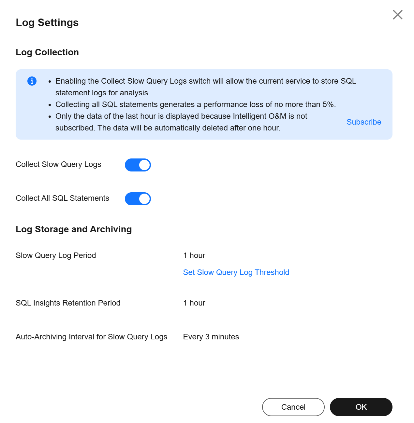Turn off the Collect All SQL Statements switch
The image size is (414, 423).
(x=138, y=199)
